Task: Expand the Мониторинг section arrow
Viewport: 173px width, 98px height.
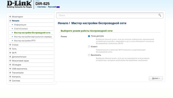Action: pyautogui.click(x=10, y=17)
